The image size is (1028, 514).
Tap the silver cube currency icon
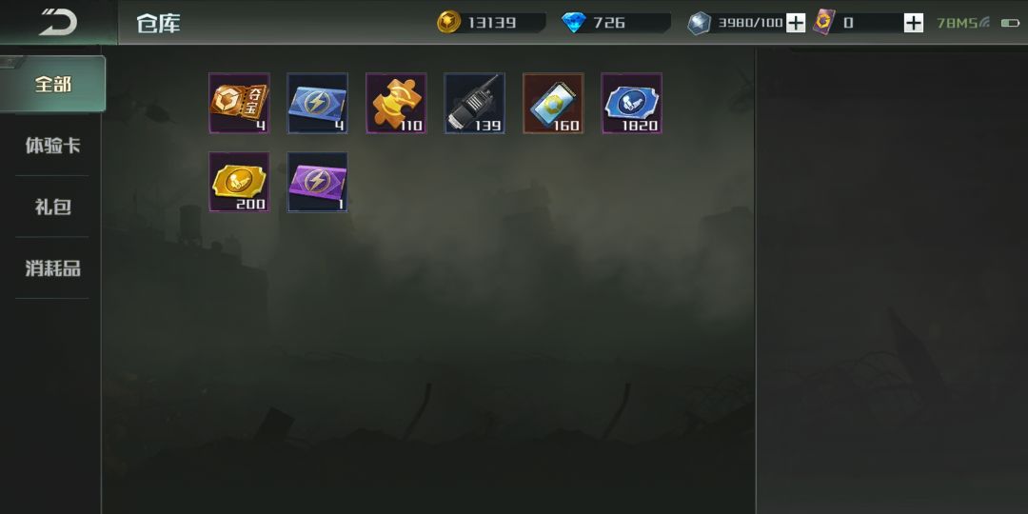coord(699,23)
